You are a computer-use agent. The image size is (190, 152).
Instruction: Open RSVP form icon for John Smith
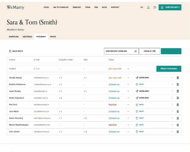(137, 131)
